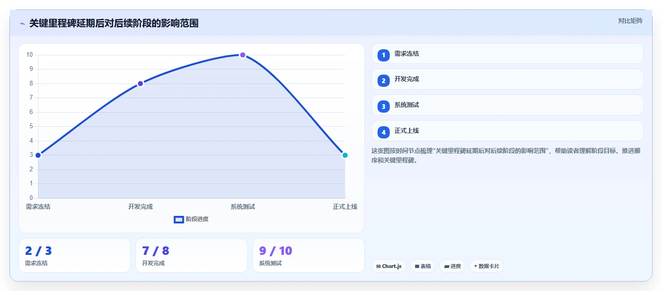This screenshot has height=291, width=662.
Task: Click the number 1 badge icon
Action: [x=384, y=55]
